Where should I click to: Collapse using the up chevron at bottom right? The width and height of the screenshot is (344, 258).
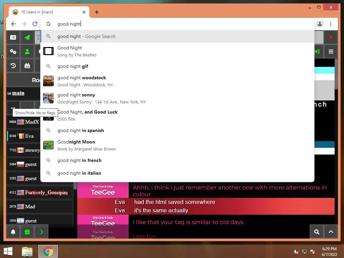[331, 232]
